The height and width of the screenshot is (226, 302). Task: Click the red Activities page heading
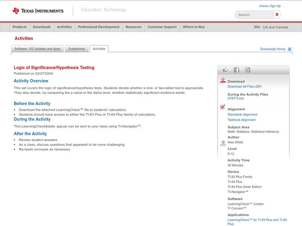click(x=24, y=39)
